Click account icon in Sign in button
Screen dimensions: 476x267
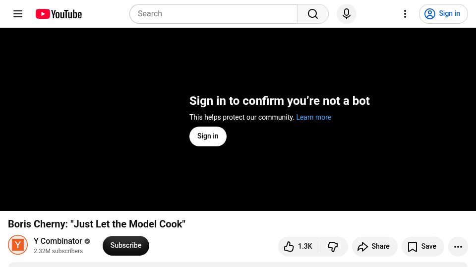[430, 14]
